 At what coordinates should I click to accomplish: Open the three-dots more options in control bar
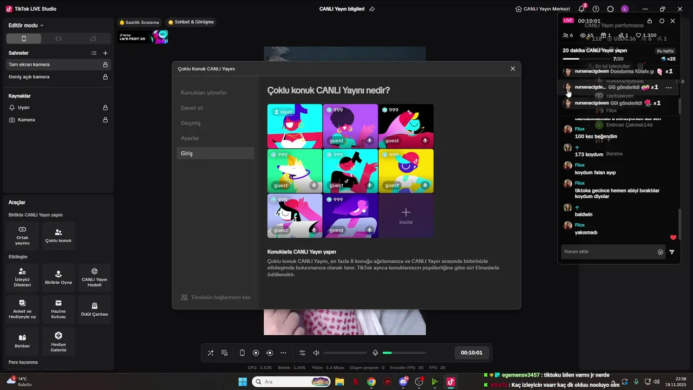click(283, 353)
